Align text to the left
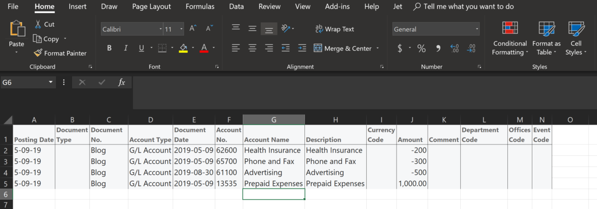Screen dimensions: 597x209 236,48
